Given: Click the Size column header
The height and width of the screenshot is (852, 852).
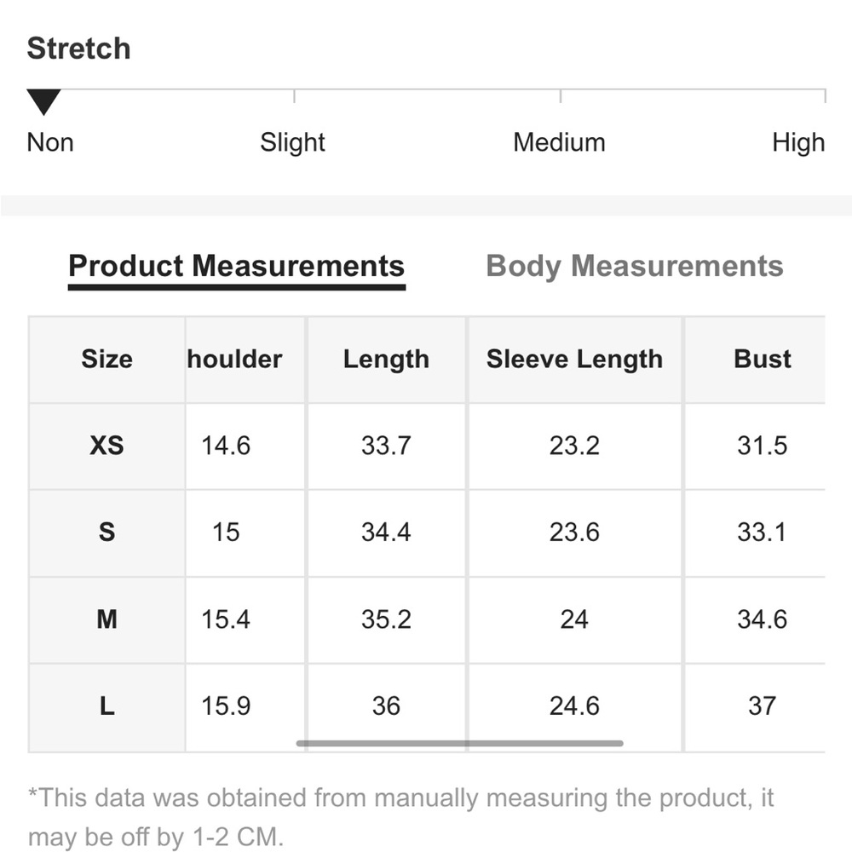Looking at the screenshot, I should (x=107, y=360).
